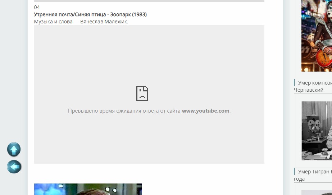The height and width of the screenshot is (195, 332).
Task: Open the guitarist photo in the sidebar
Action: click(x=317, y=36)
